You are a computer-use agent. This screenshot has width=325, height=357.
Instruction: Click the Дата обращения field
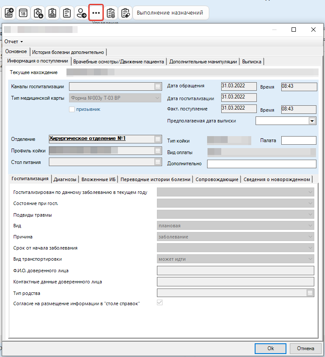[x=239, y=86]
